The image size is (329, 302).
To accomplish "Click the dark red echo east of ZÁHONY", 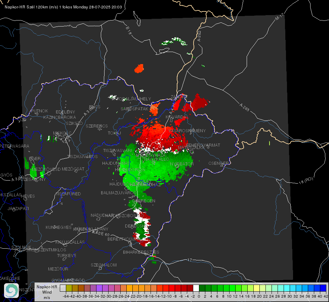I will coord(199,102).
